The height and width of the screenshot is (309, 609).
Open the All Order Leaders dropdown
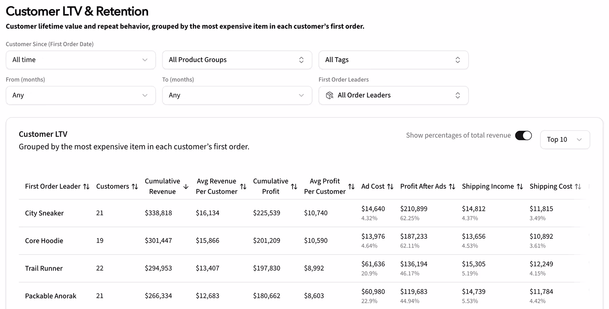394,95
